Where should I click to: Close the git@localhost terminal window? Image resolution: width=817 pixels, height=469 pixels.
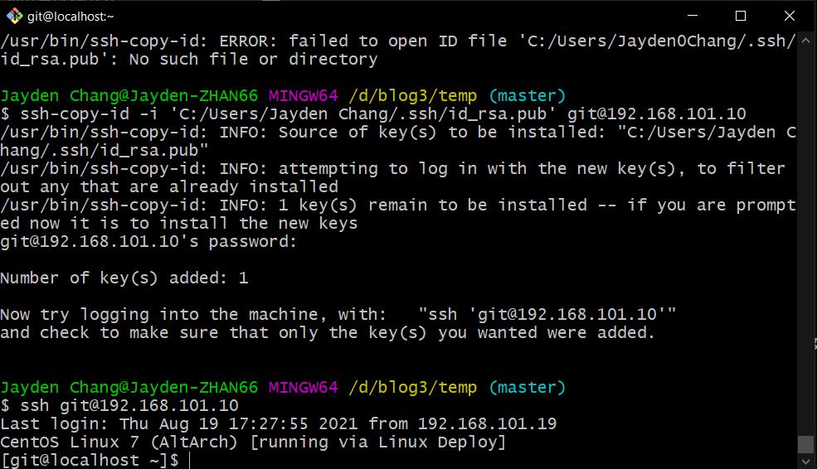[x=790, y=16]
